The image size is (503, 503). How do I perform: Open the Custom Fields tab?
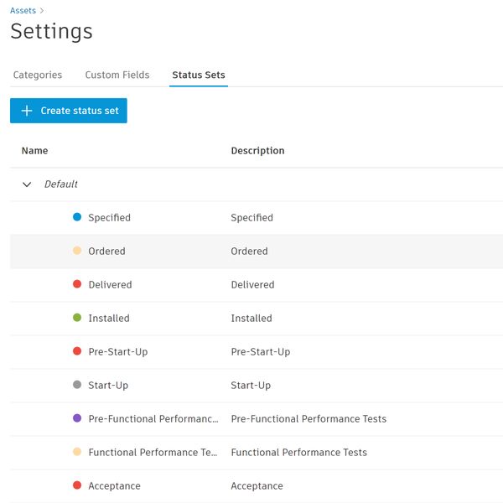pos(117,75)
